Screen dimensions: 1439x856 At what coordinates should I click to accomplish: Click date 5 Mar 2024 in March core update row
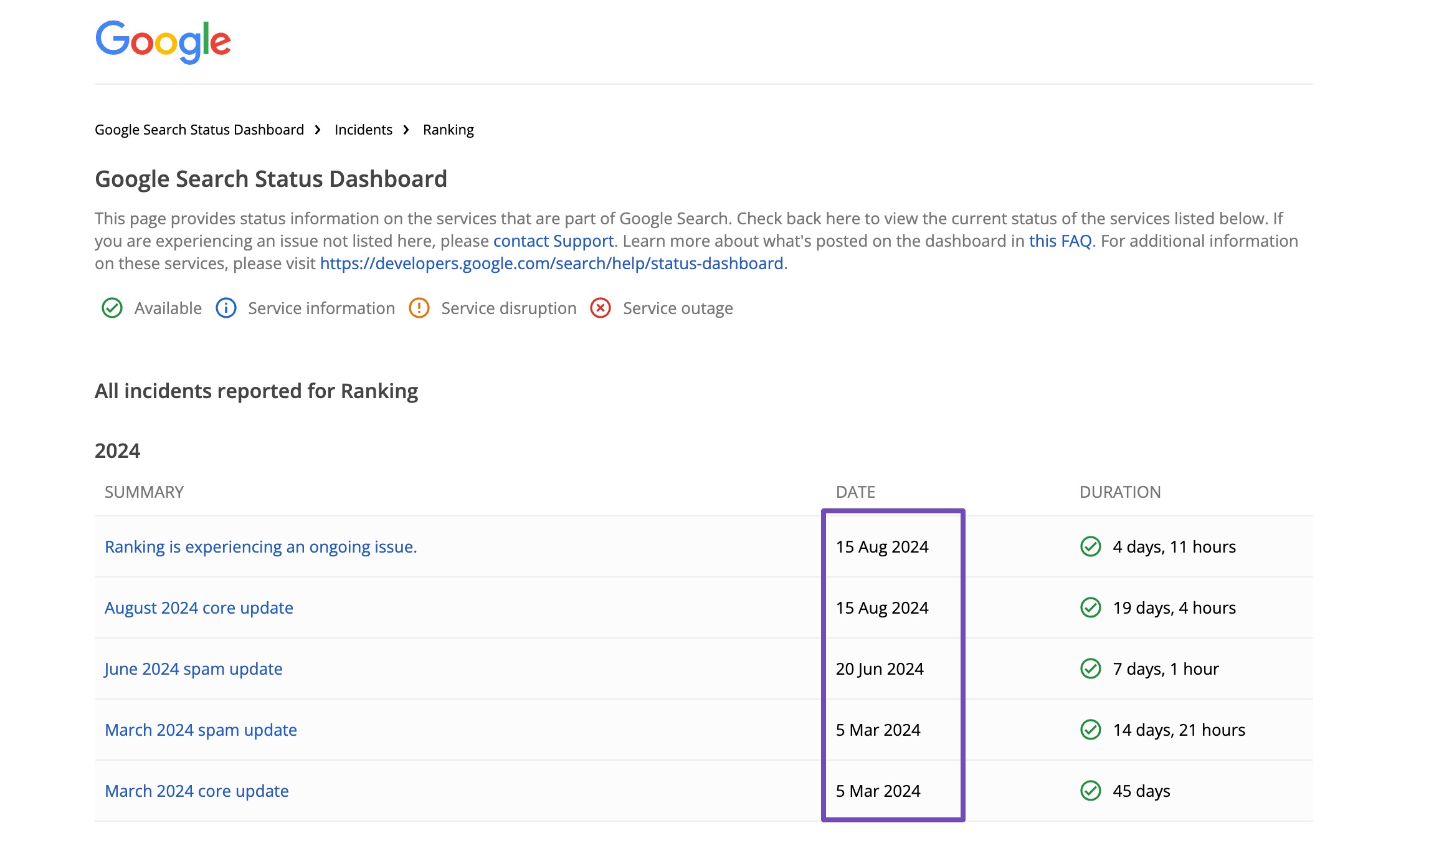[878, 791]
